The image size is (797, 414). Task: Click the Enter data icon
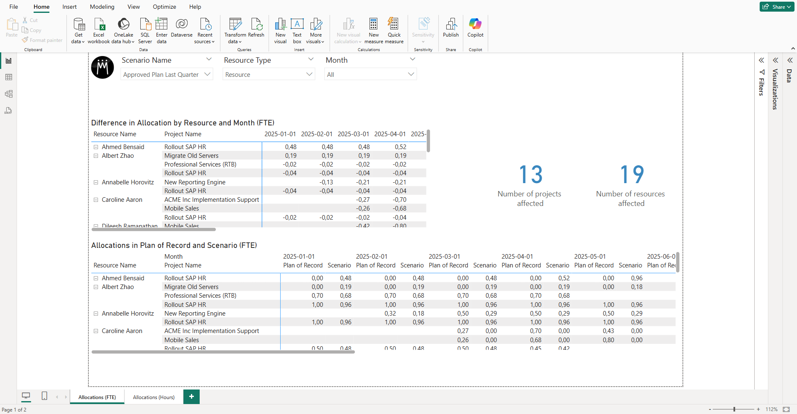(161, 24)
